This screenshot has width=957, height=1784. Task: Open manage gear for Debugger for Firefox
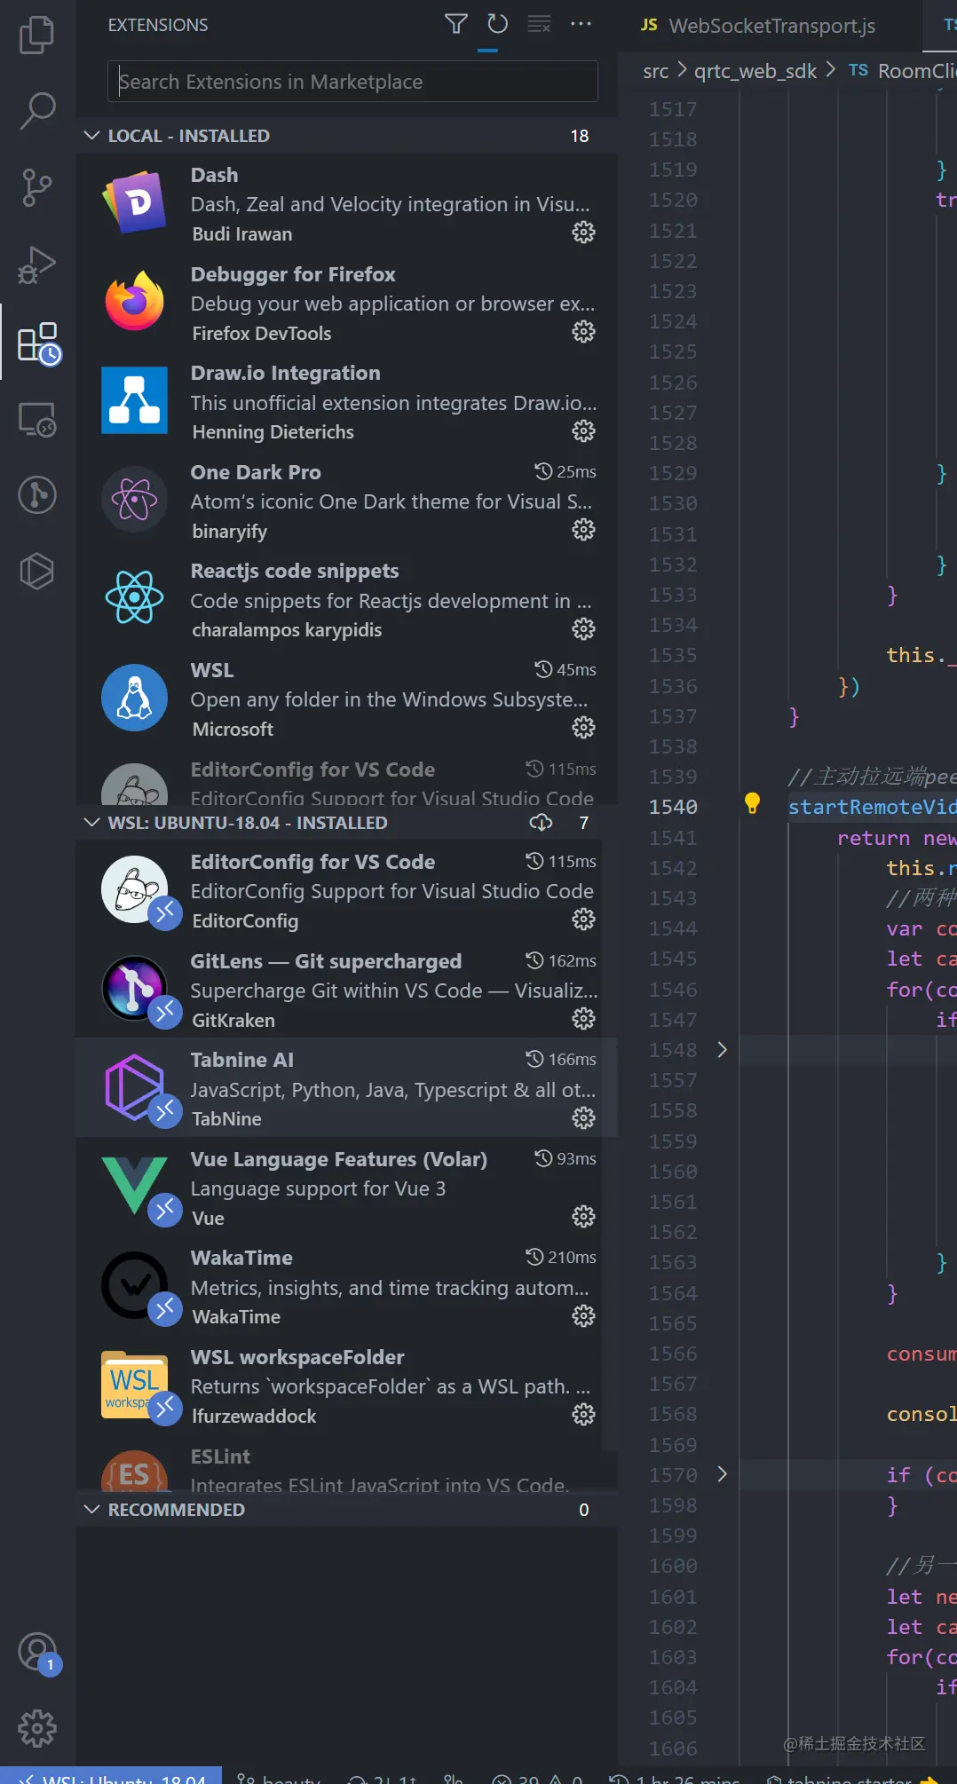(x=583, y=332)
